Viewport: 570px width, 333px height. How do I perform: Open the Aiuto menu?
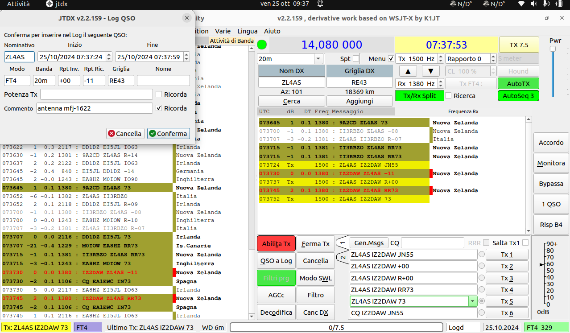tap(272, 31)
